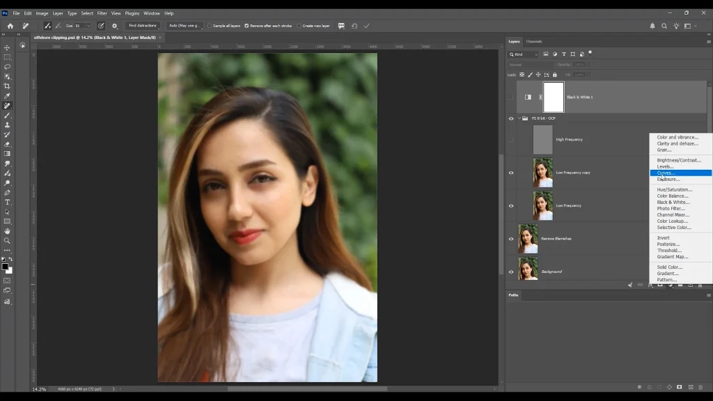Select the Clone Stamp tool
Image resolution: width=713 pixels, height=401 pixels.
coord(7,125)
